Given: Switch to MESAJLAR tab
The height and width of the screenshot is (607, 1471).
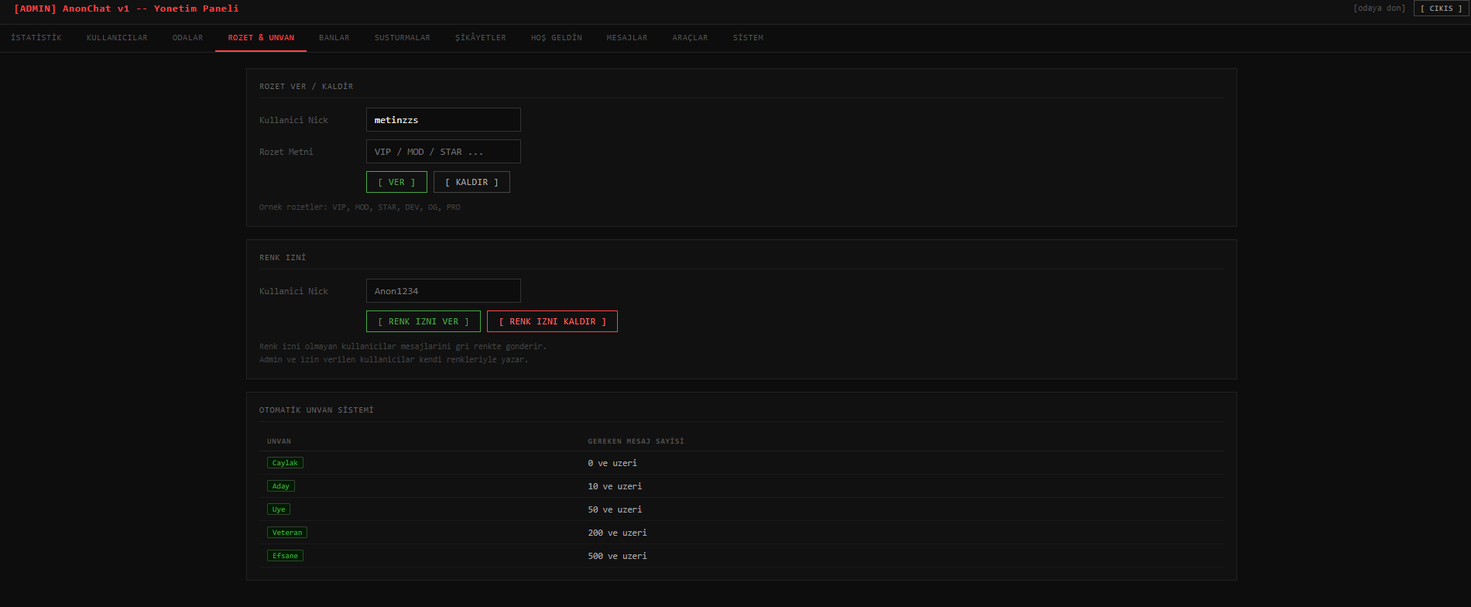Looking at the screenshot, I should 626,38.
